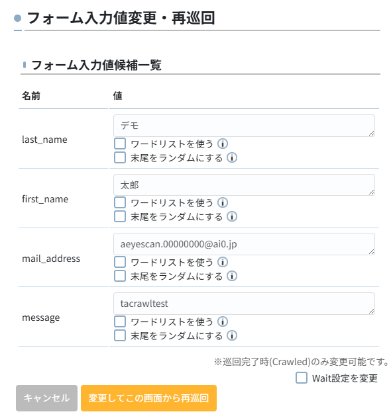Enable ワードリストを使う for mail_address
This screenshot has height=420, width=391.
[x=120, y=262]
